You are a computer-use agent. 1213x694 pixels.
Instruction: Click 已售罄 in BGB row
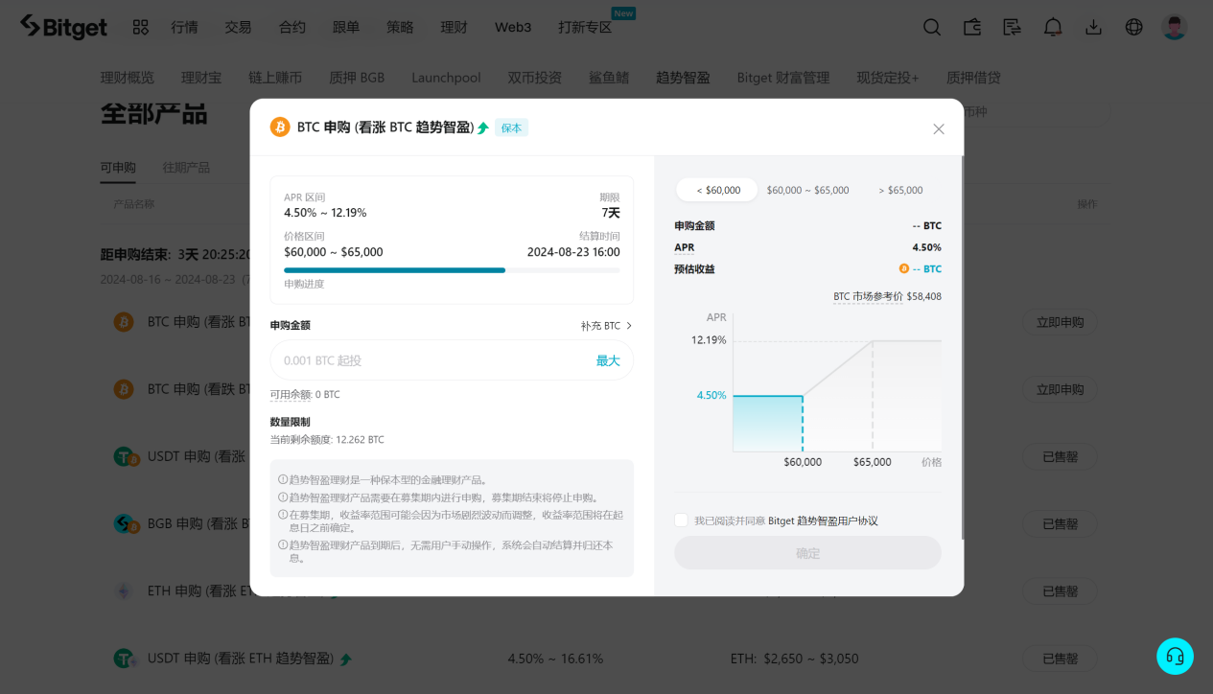(1060, 523)
